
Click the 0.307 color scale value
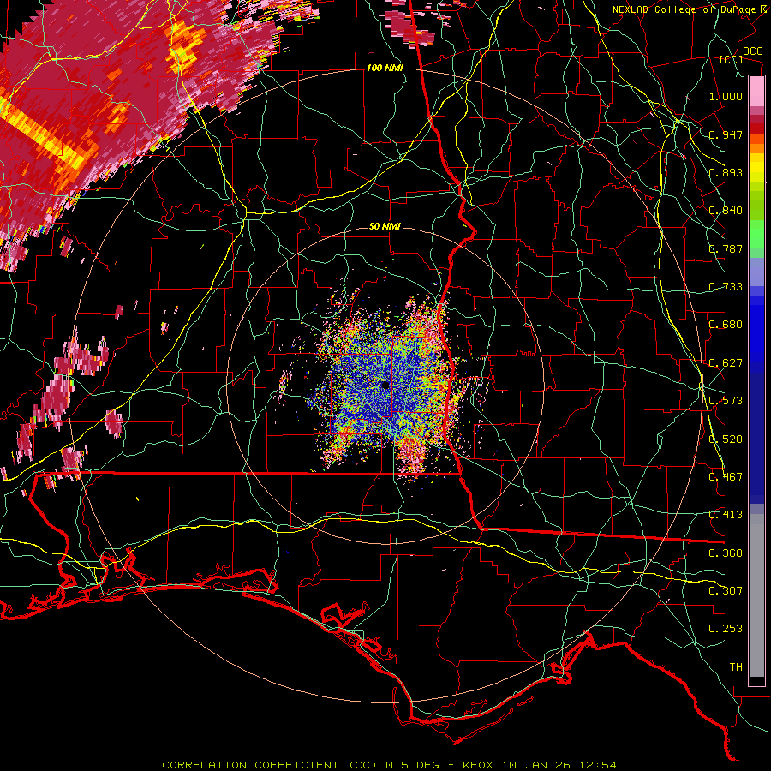pos(726,591)
